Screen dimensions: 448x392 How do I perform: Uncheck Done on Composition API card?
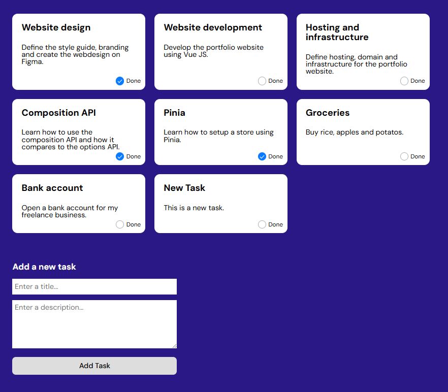click(x=120, y=156)
